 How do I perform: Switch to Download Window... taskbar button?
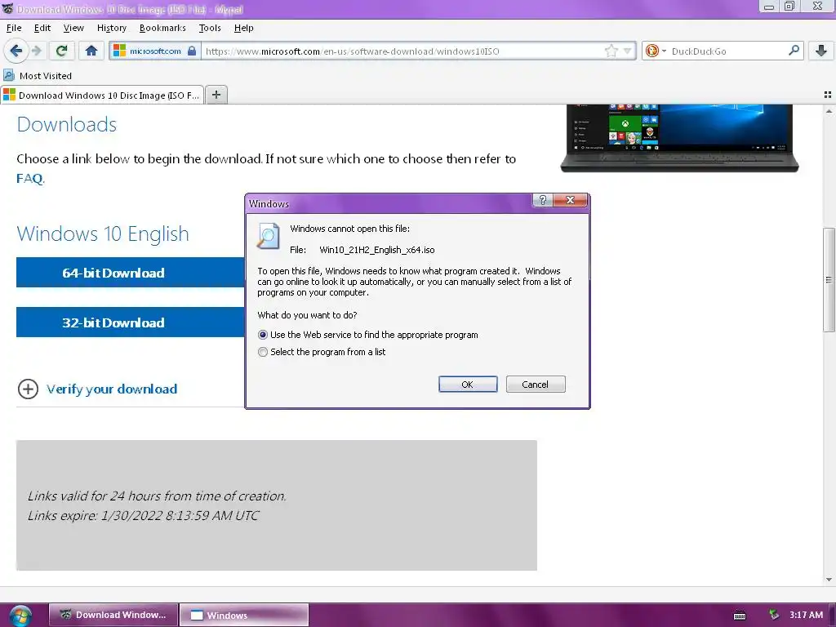point(113,615)
